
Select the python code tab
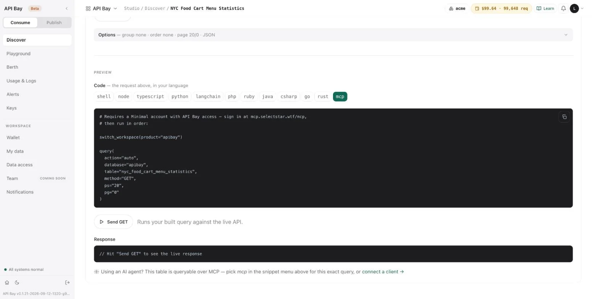(x=180, y=96)
